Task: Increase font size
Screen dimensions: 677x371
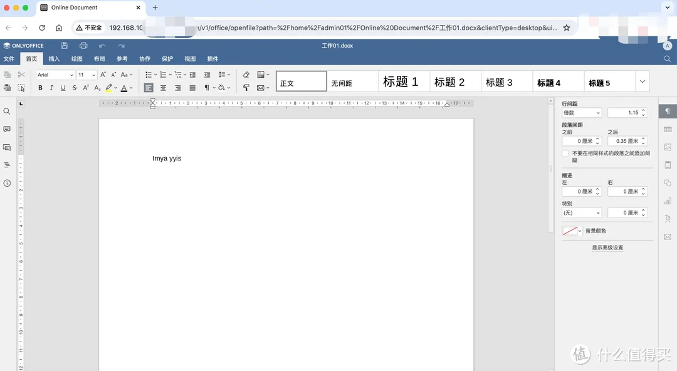Action: tap(103, 75)
